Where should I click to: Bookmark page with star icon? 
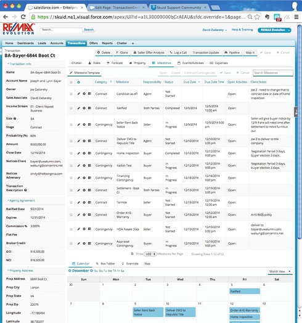(x=257, y=17)
